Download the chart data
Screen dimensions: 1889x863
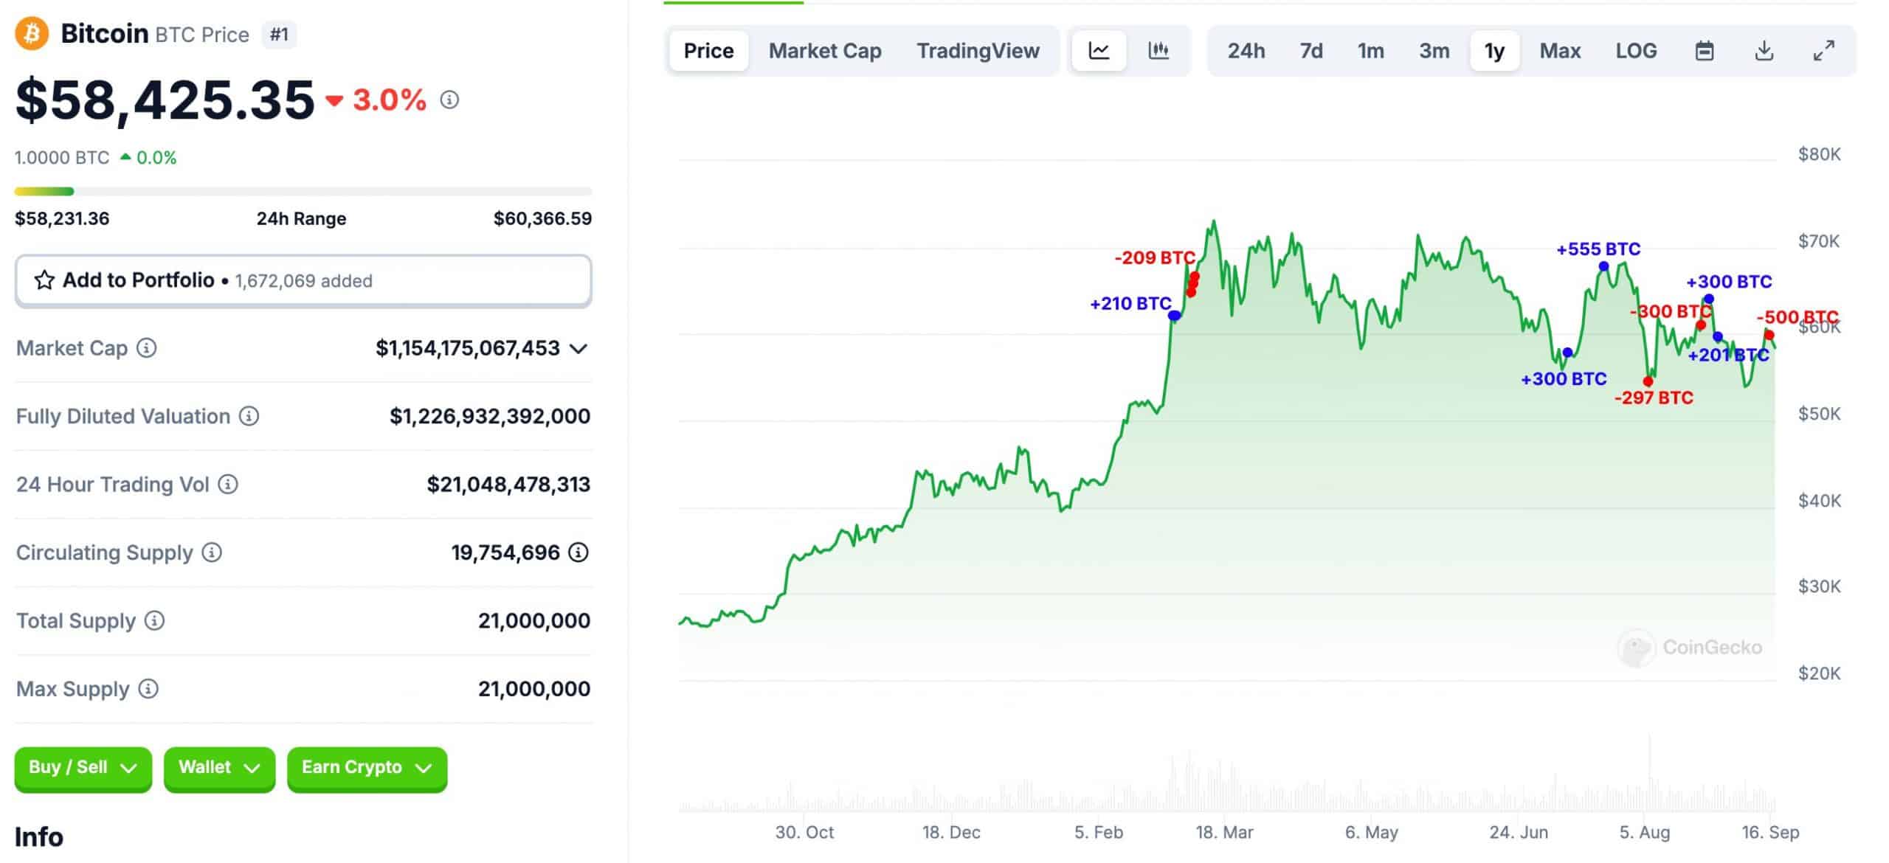click(x=1765, y=50)
